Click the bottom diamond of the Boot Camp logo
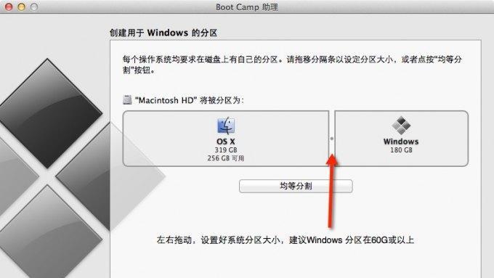This screenshot has width=494, height=278. tap(48, 232)
